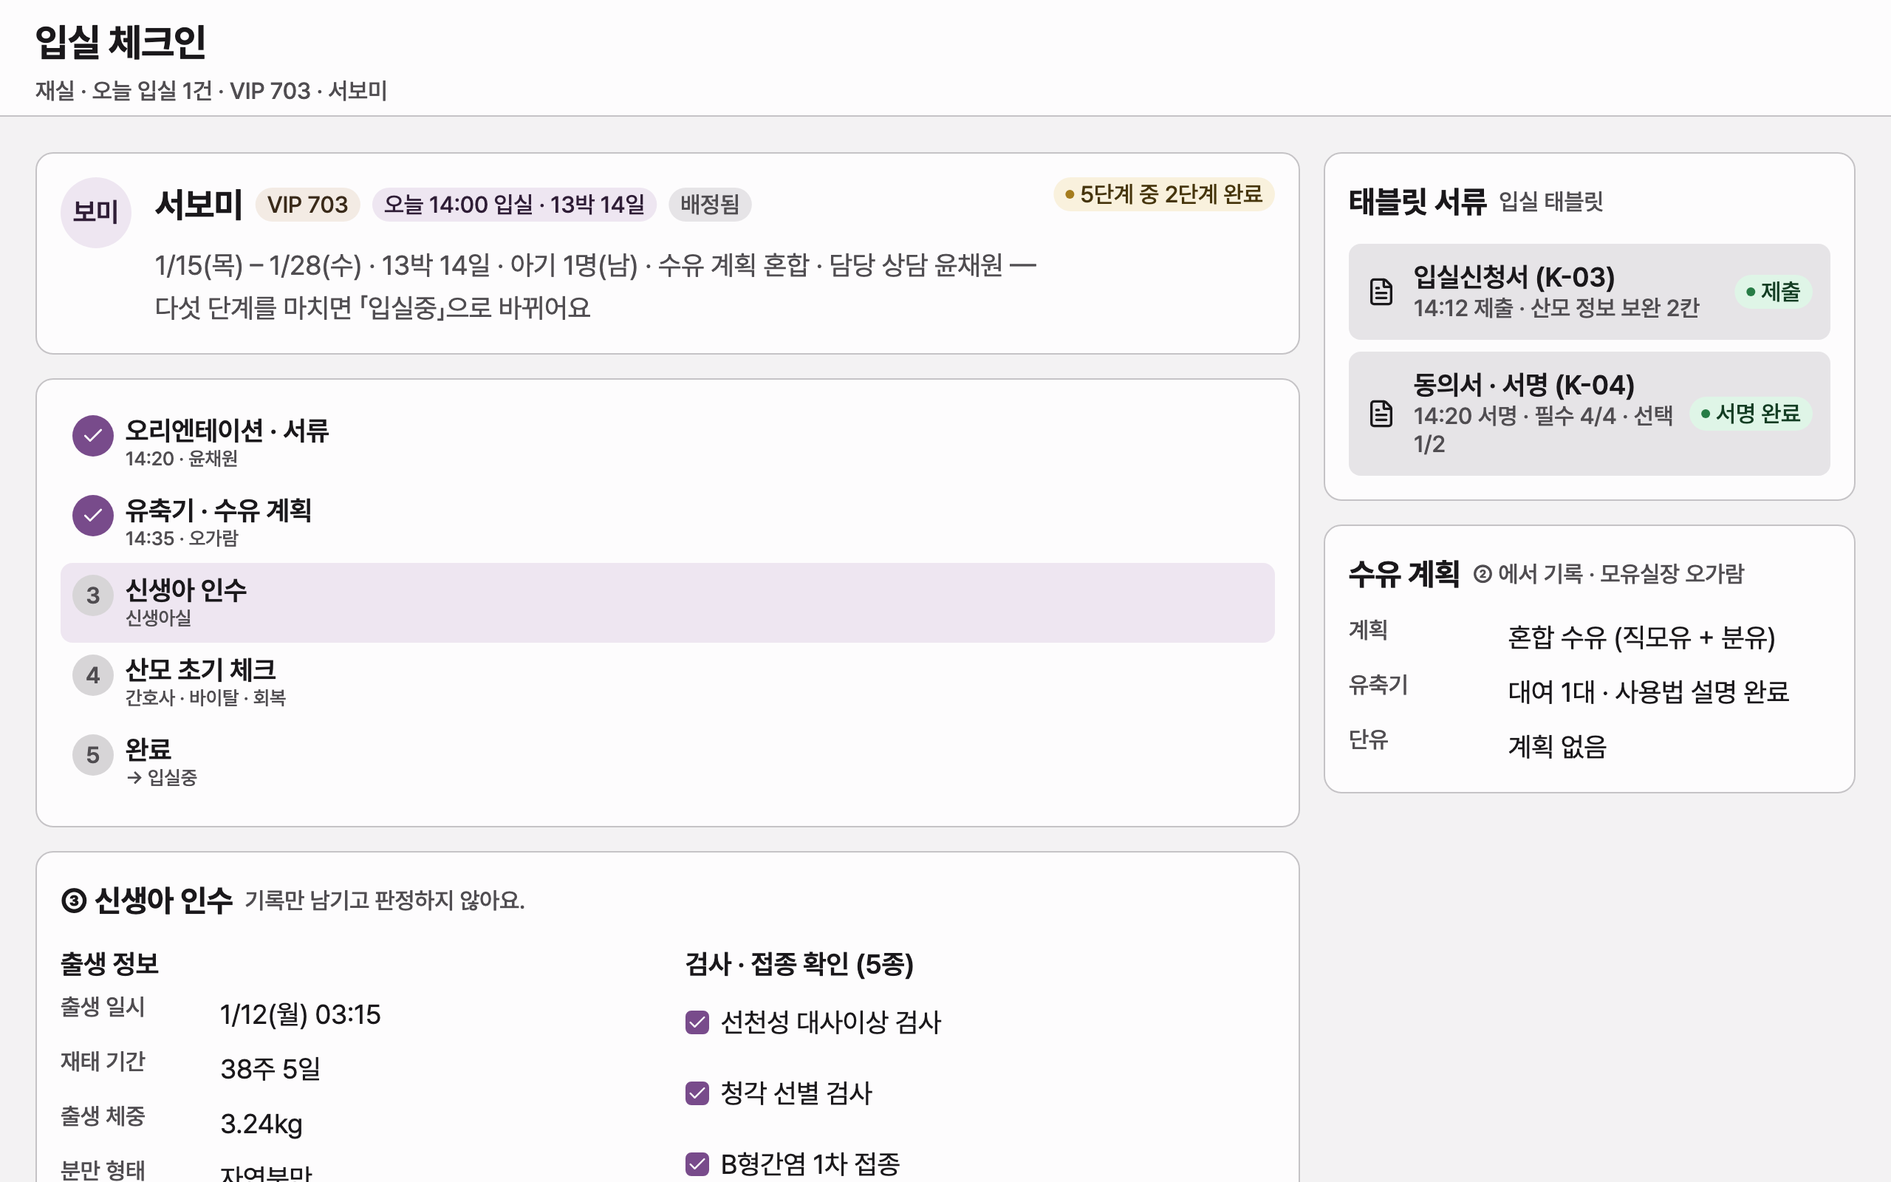Click the checkmark icon for 유축기 · 수유 계획
The image size is (1891, 1182).
(x=93, y=515)
